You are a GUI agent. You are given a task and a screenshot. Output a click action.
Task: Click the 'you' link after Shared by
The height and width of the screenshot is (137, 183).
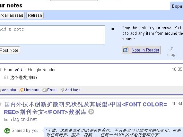(x=36, y=131)
